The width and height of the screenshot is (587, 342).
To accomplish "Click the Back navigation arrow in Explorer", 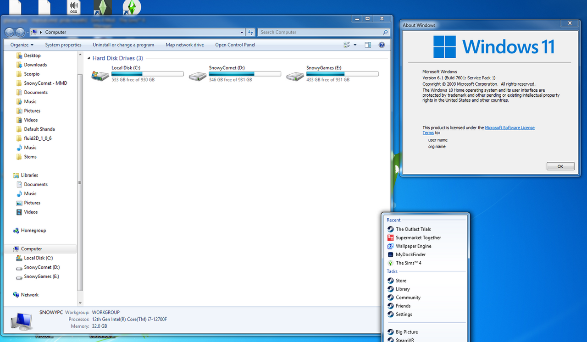I will pyautogui.click(x=9, y=32).
